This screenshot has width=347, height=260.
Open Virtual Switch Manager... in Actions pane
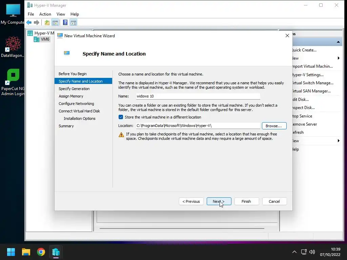pos(313,83)
